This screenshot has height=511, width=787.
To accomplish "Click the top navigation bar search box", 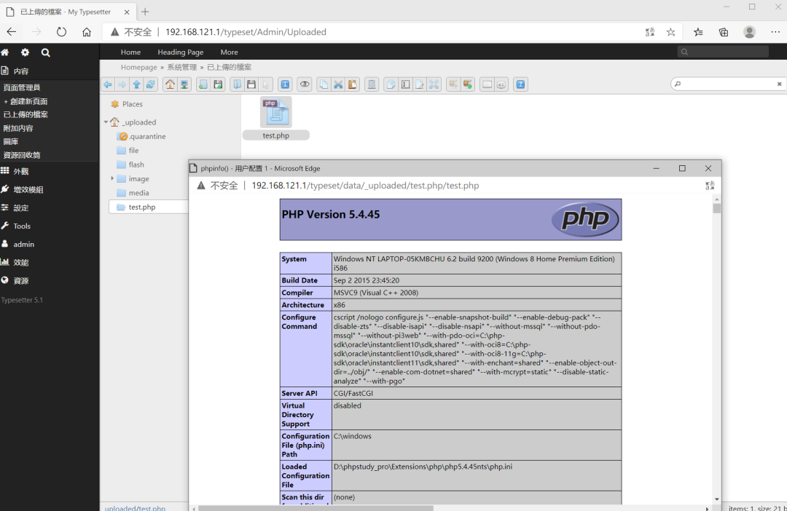I will point(723,52).
